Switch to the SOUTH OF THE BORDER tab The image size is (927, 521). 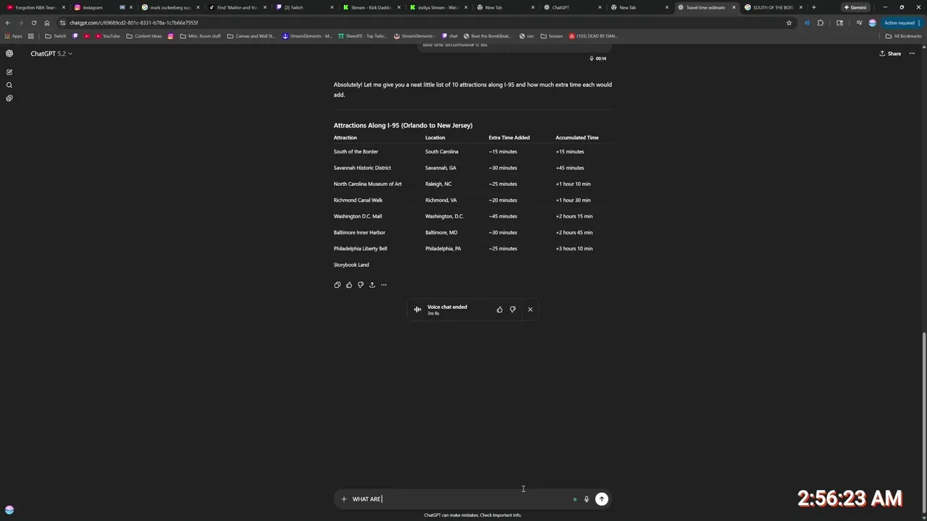(x=771, y=7)
